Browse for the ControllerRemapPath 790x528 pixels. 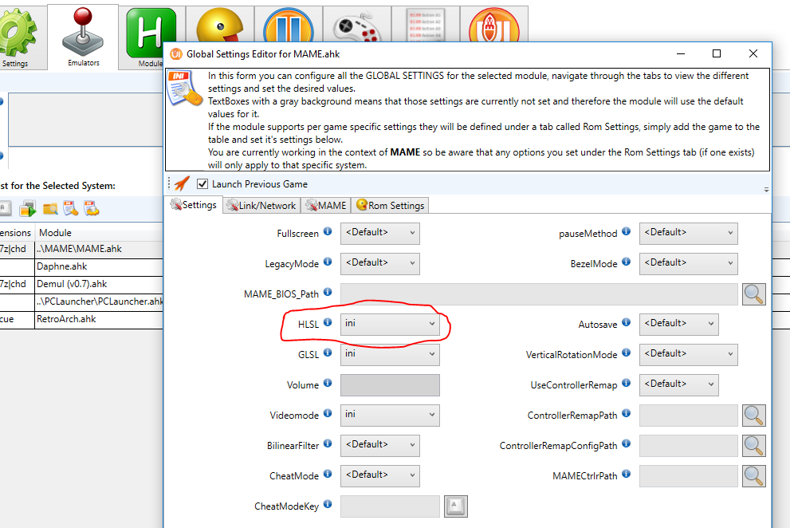pyautogui.click(x=753, y=415)
